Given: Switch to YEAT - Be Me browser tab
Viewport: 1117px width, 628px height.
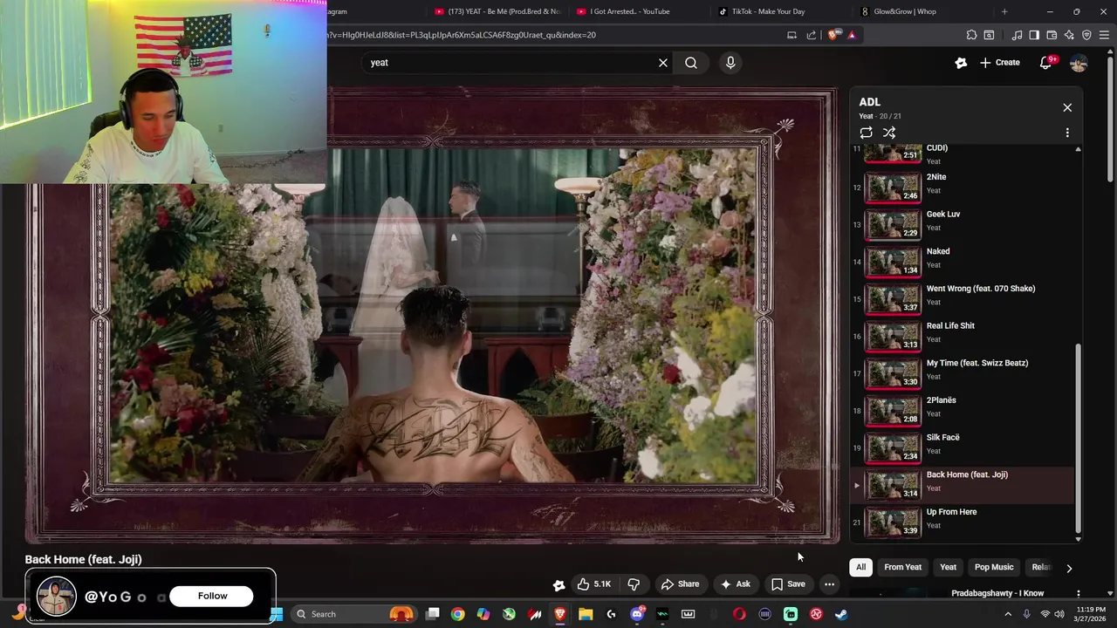Looking at the screenshot, I should [504, 11].
